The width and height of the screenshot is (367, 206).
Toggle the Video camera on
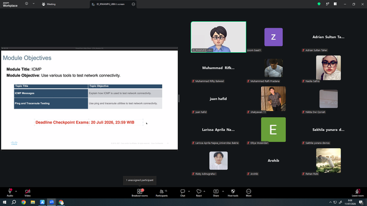click(28, 192)
